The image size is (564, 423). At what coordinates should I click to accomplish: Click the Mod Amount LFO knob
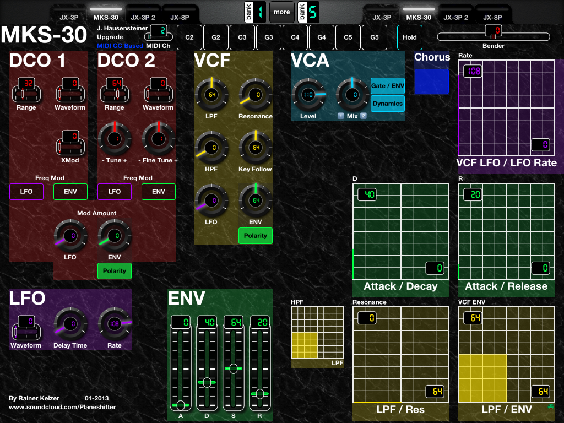click(x=70, y=236)
